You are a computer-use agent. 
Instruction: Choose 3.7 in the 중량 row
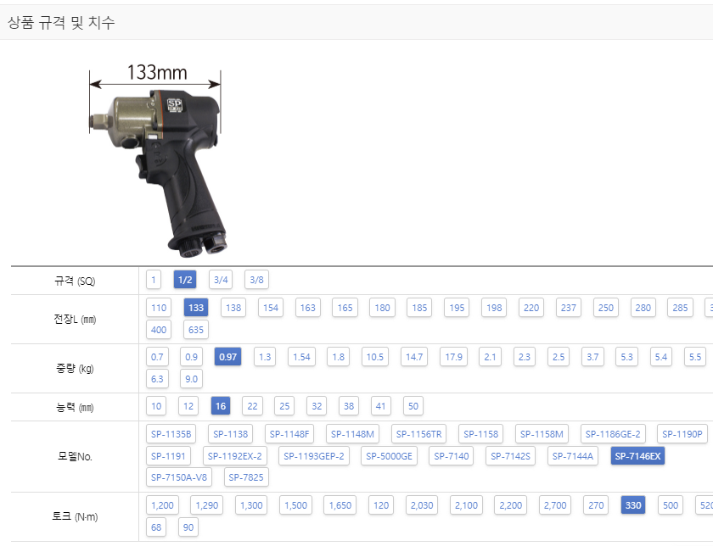tap(592, 357)
